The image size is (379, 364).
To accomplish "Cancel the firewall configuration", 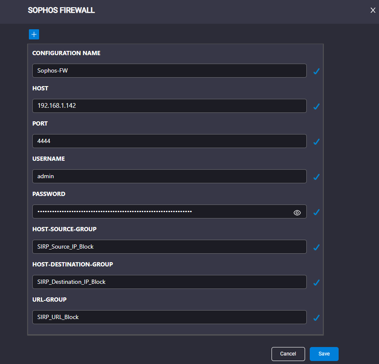I will pos(288,354).
